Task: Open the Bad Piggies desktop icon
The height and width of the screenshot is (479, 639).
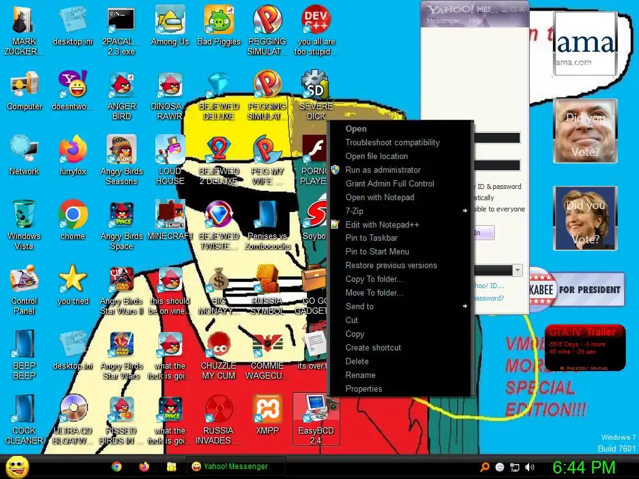Action: [219, 26]
